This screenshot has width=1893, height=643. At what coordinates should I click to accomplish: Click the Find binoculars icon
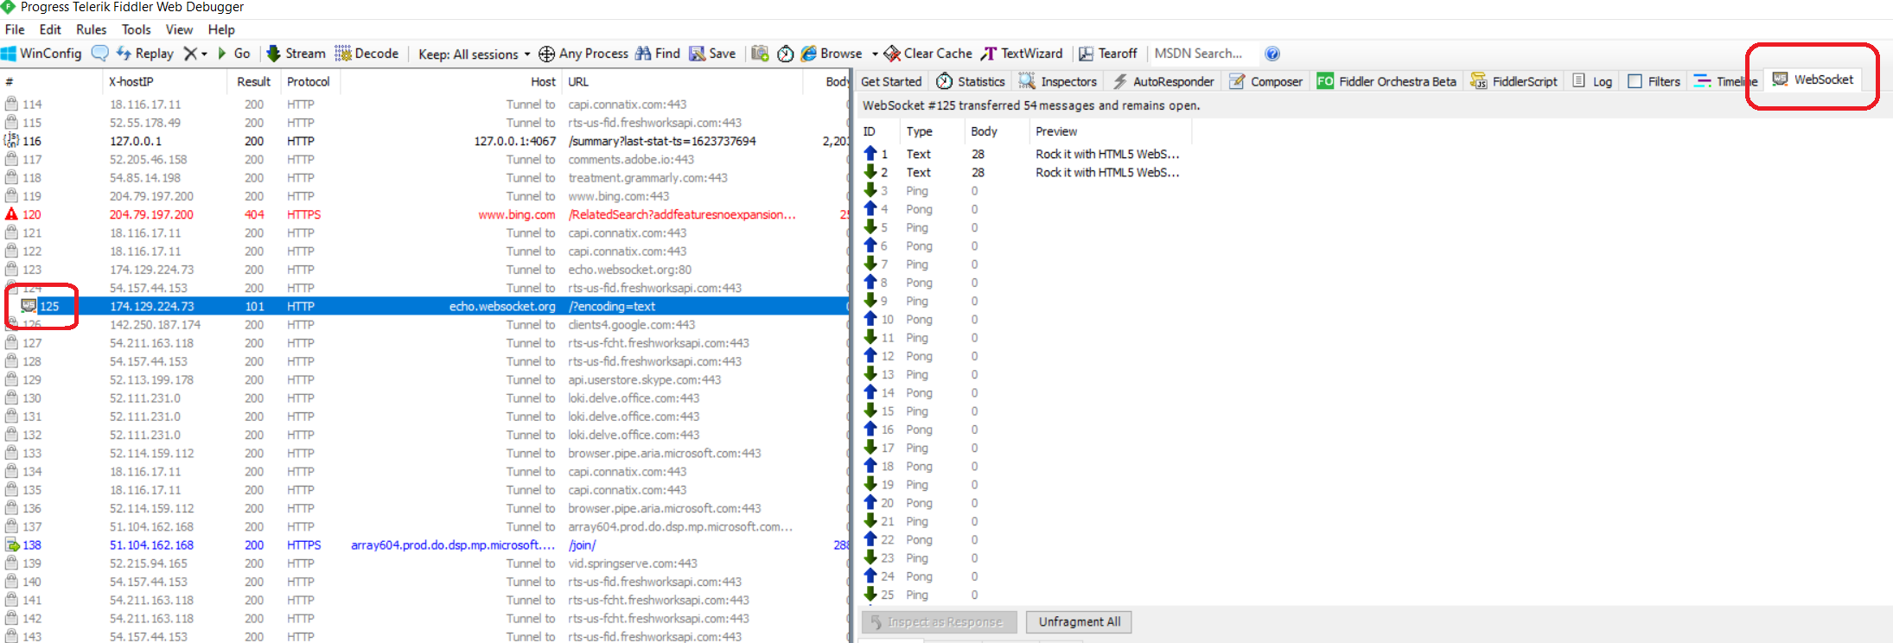click(x=643, y=54)
